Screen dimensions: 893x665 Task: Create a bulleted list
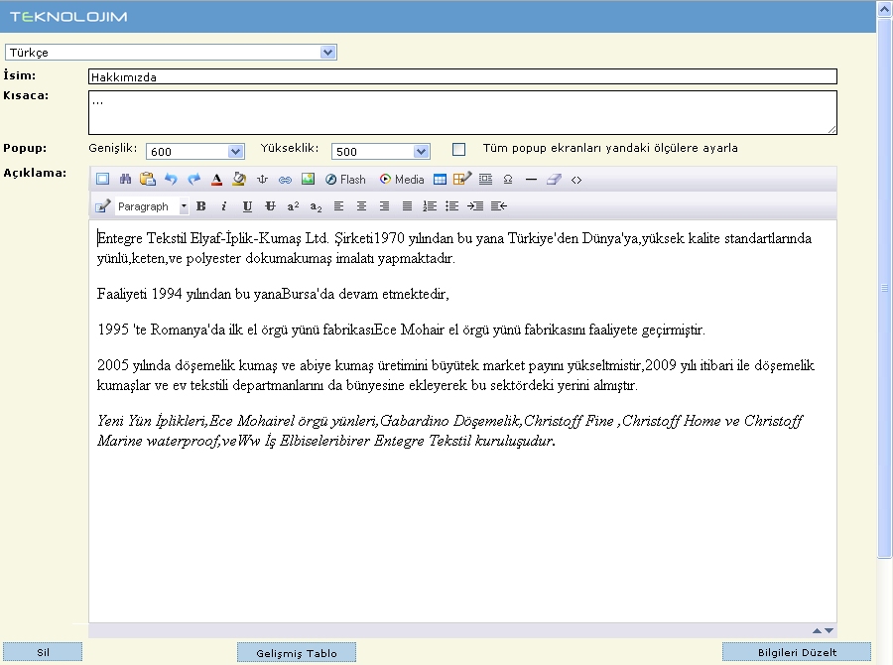point(452,206)
